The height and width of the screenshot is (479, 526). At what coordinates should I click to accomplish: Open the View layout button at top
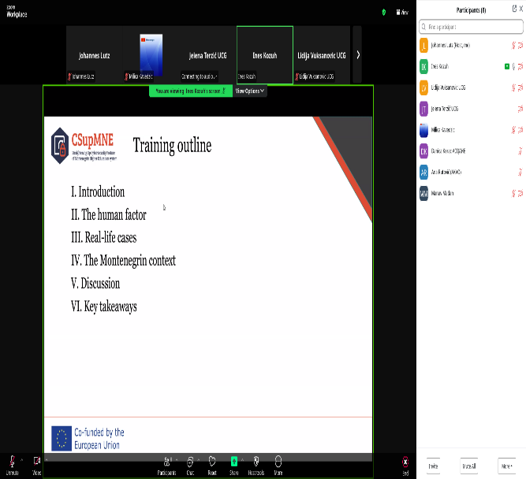tap(402, 13)
